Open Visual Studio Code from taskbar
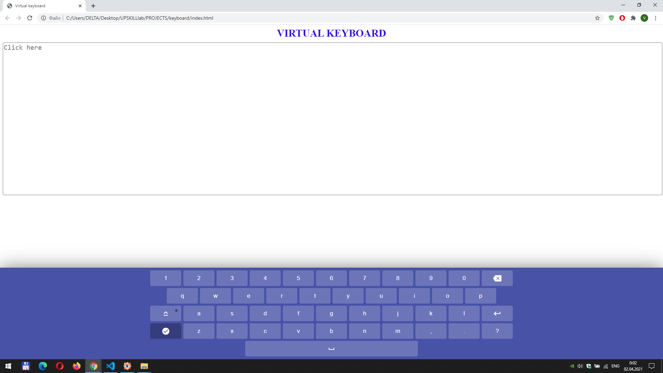663x373 pixels. [x=110, y=366]
